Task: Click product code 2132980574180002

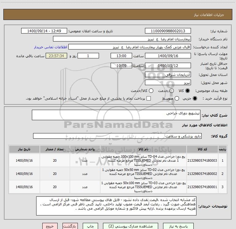Action: (x=202, y=174)
